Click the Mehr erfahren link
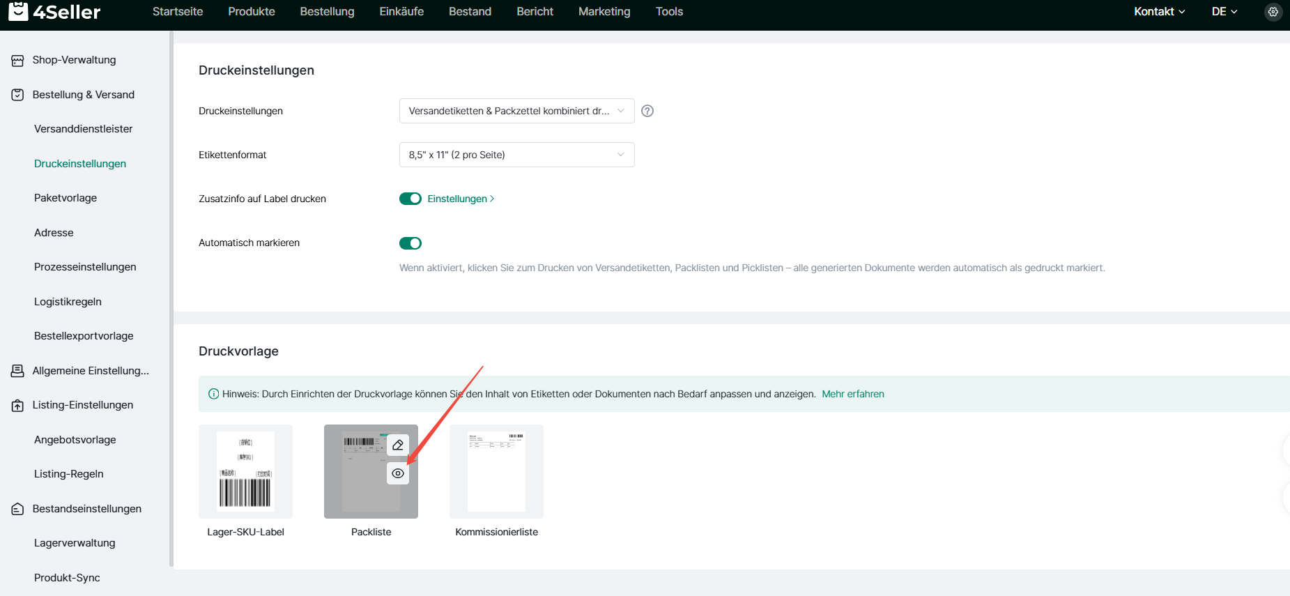The height and width of the screenshot is (596, 1290). pyautogui.click(x=853, y=394)
